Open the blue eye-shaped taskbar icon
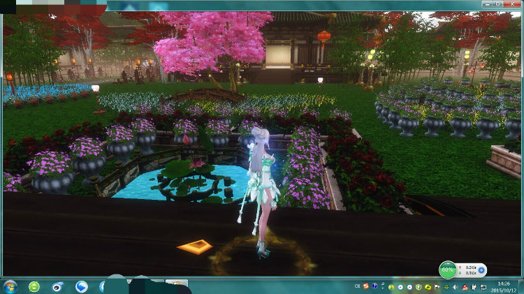Image resolution: width=524 pixels, height=294 pixels. [57, 286]
